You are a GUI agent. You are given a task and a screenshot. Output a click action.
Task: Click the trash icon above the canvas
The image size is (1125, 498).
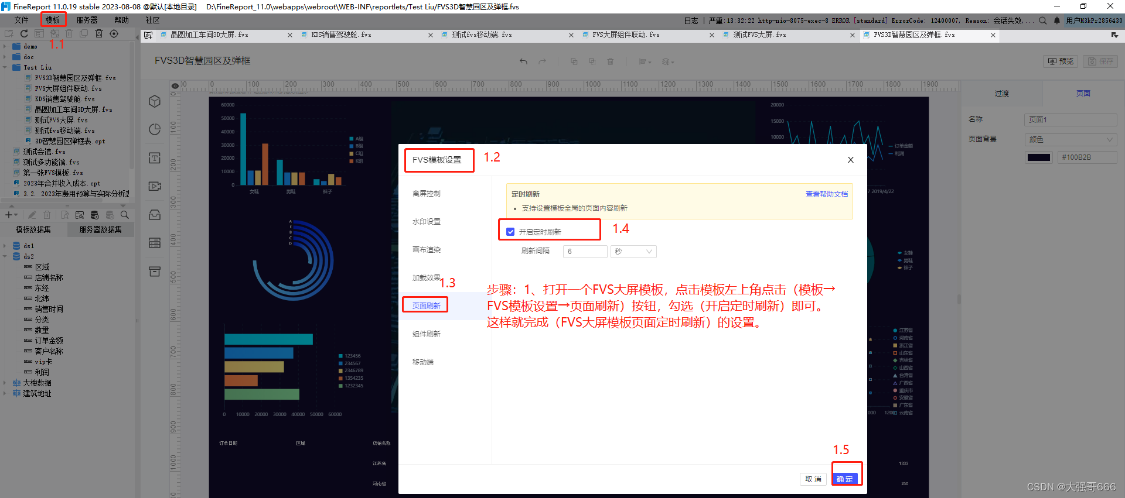611,61
